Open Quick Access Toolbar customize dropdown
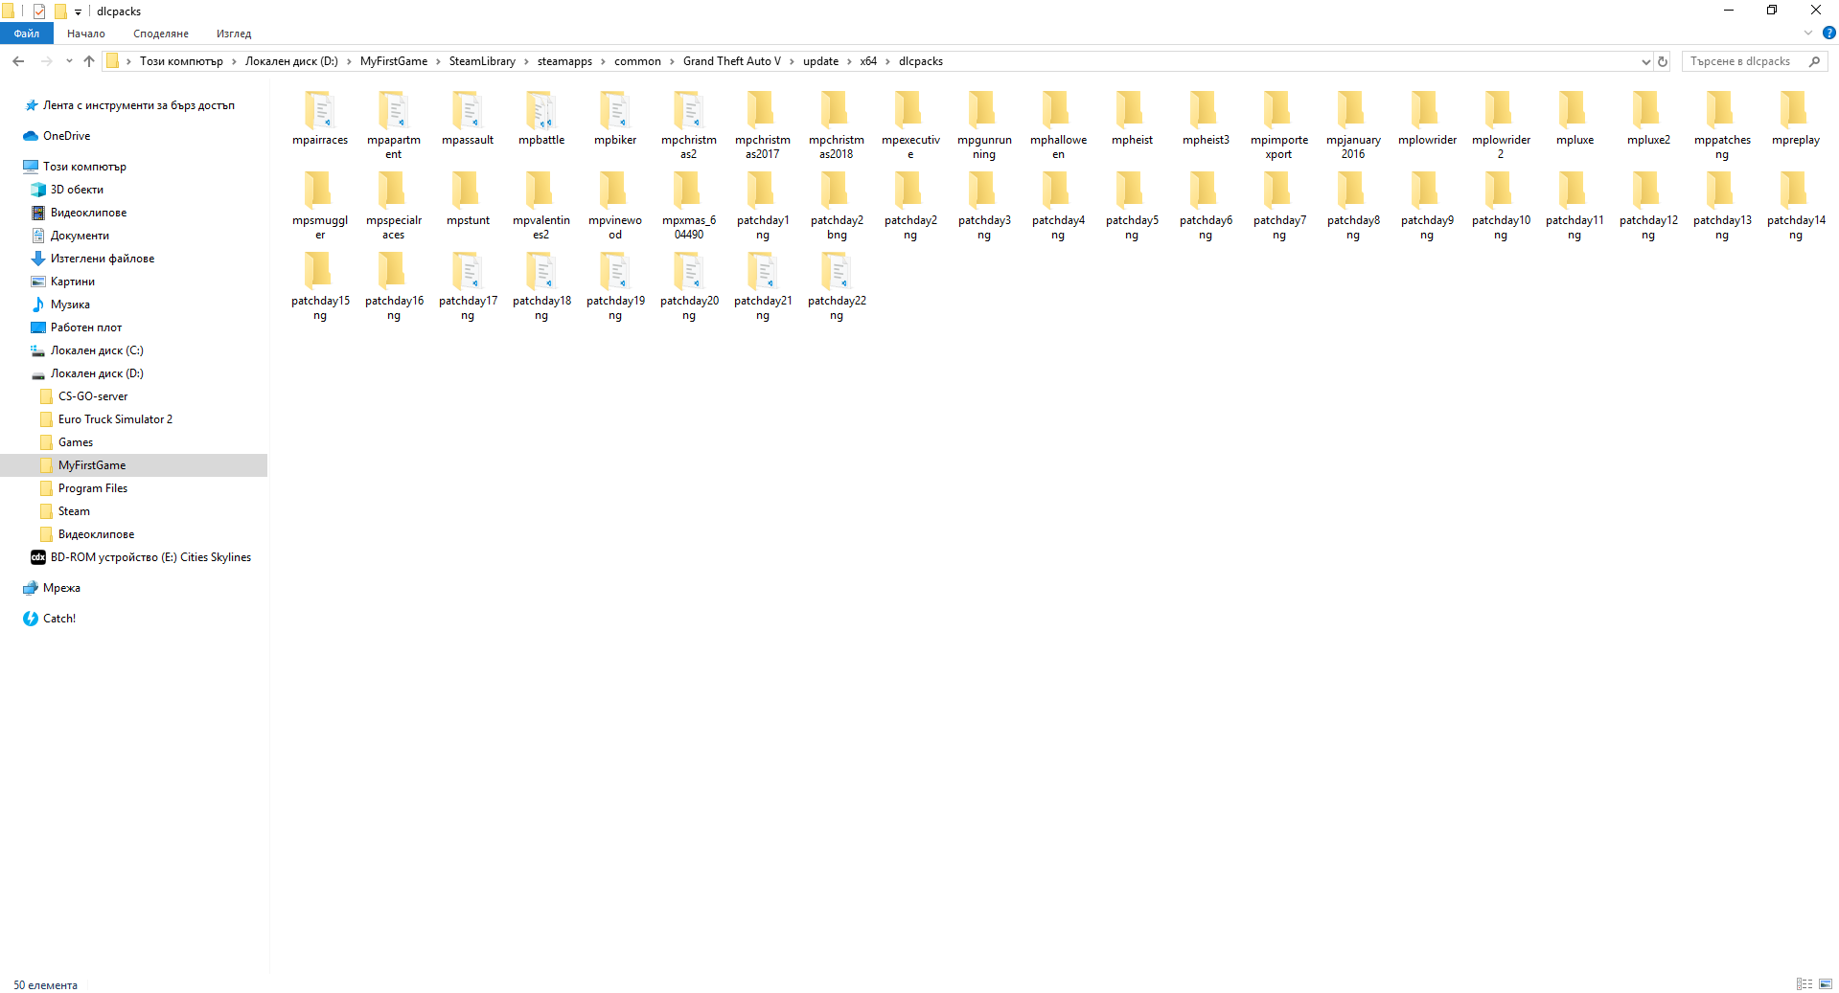Image resolution: width=1839 pixels, height=993 pixels. tap(78, 11)
